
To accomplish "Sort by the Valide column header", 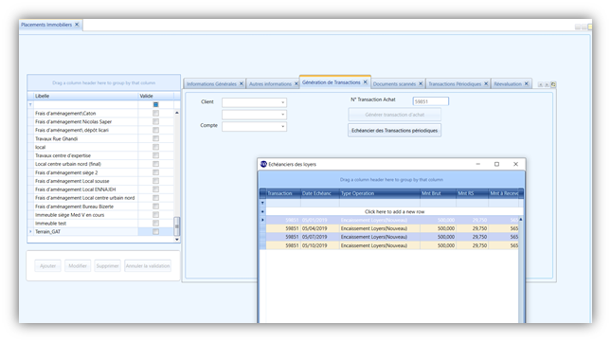I will pos(156,96).
